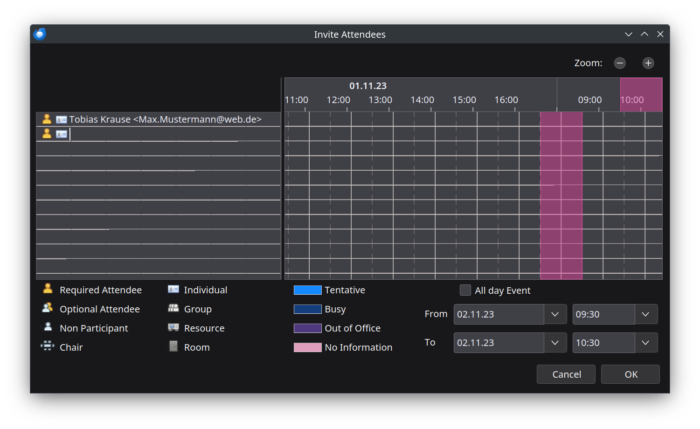Enable the All day Event checkbox
The image size is (700, 429).
coord(465,290)
